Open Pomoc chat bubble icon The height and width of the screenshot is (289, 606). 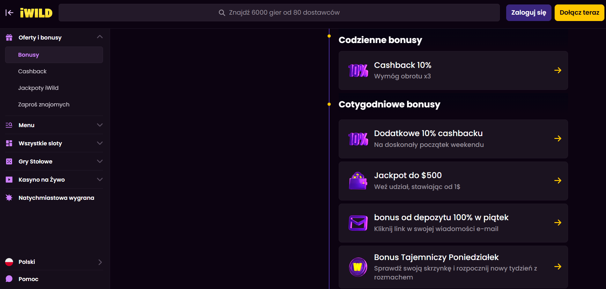pyautogui.click(x=9, y=279)
